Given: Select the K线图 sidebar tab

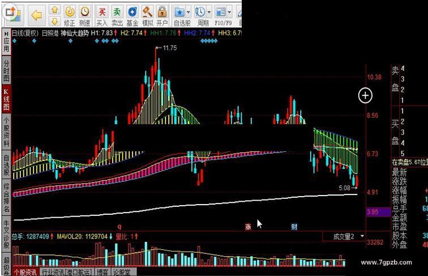Looking at the screenshot, I should click(x=6, y=100).
